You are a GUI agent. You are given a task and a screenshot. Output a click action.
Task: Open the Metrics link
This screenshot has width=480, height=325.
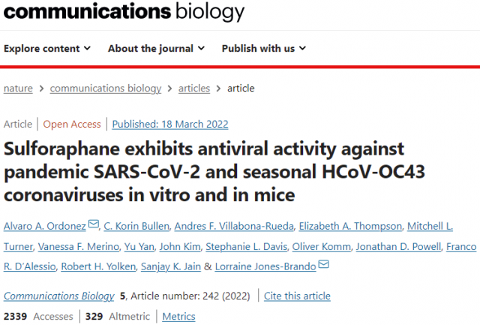[178, 317]
